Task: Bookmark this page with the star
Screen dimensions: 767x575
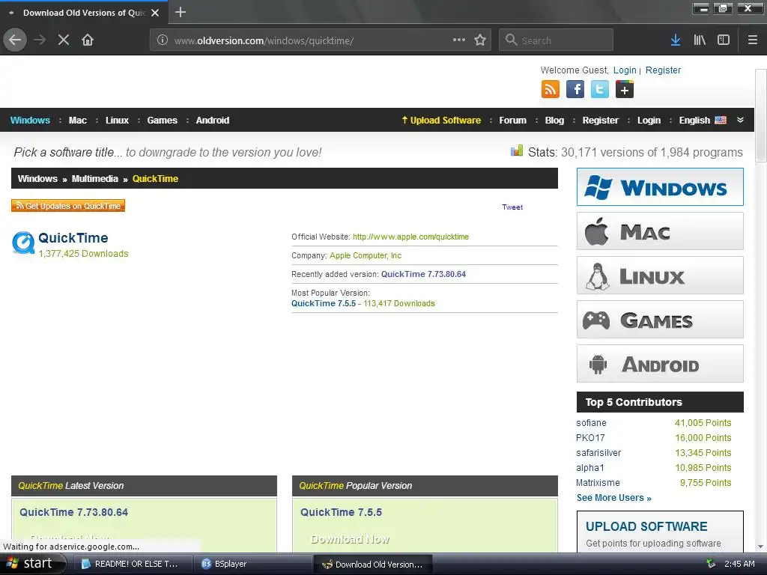Action: pyautogui.click(x=480, y=40)
